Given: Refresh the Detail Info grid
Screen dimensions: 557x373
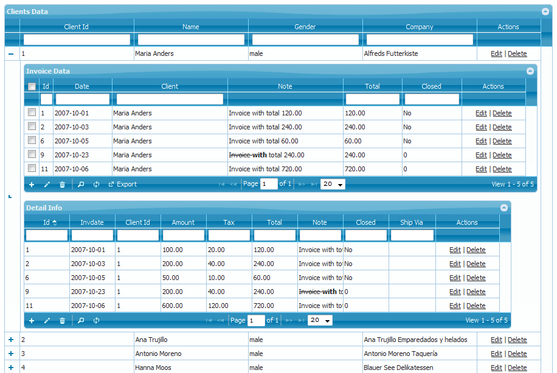Looking at the screenshot, I should [x=96, y=320].
